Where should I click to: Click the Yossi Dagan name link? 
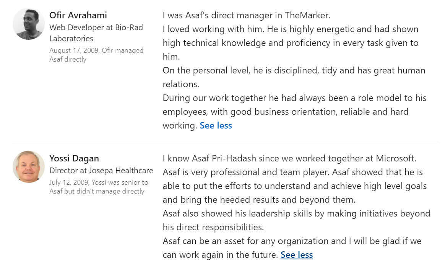tap(74, 158)
